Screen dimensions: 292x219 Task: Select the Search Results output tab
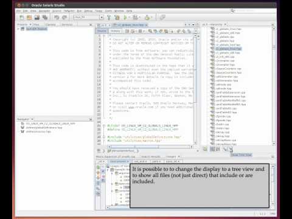(151, 156)
